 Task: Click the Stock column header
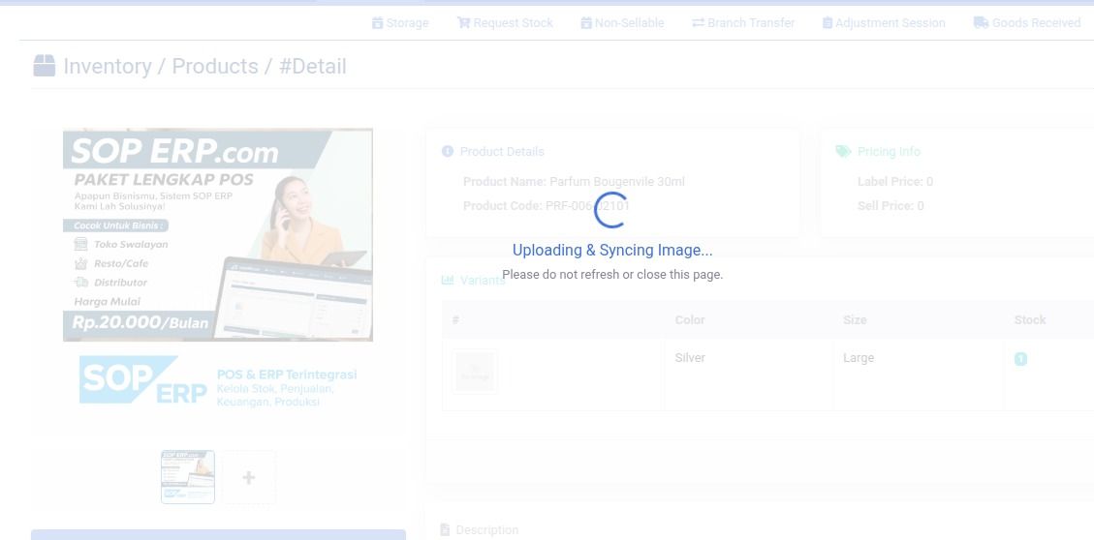(x=1030, y=319)
